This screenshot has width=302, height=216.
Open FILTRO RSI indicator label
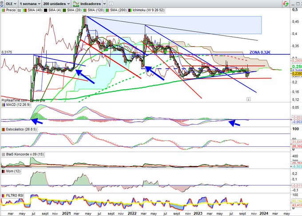[15, 196]
